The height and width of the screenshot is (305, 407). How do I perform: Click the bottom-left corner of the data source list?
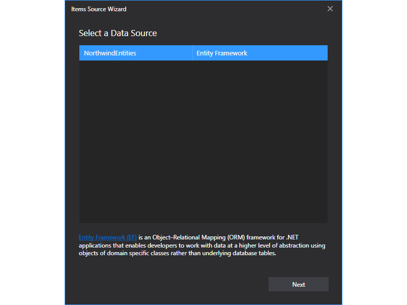point(82,220)
